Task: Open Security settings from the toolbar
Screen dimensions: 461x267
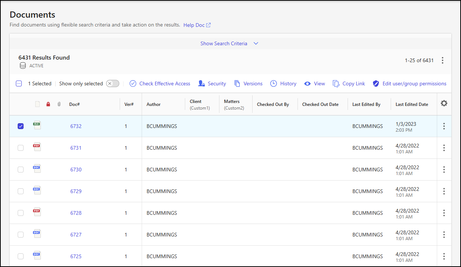Action: pyautogui.click(x=201, y=83)
